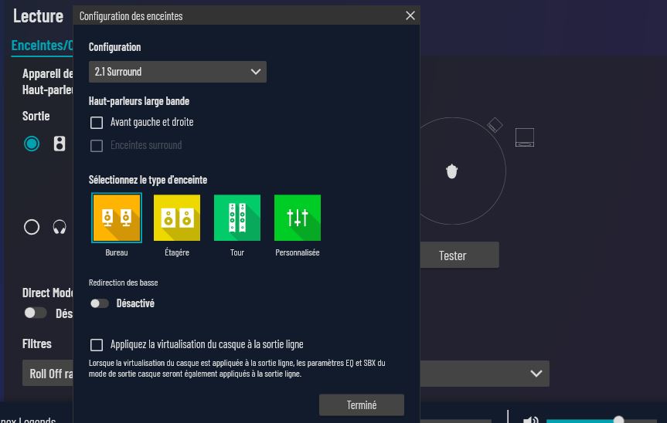Screen dimensions: 667x423
Task: Toggle Redirection des basse switch
Action: (100, 303)
